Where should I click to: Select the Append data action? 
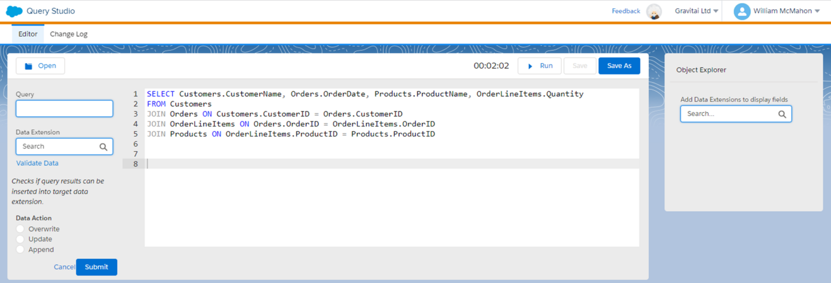20,250
